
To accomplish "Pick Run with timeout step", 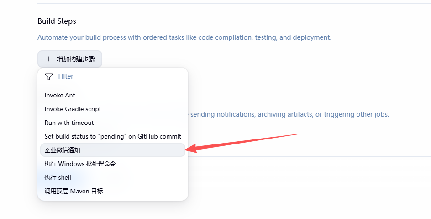I will (x=69, y=123).
